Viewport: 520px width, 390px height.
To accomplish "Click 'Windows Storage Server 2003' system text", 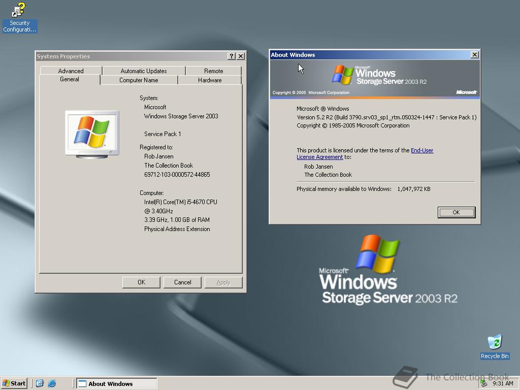I will click(181, 116).
